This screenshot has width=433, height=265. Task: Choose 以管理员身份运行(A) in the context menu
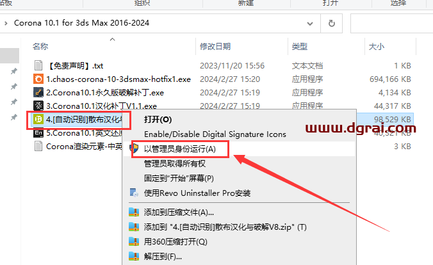pos(180,149)
